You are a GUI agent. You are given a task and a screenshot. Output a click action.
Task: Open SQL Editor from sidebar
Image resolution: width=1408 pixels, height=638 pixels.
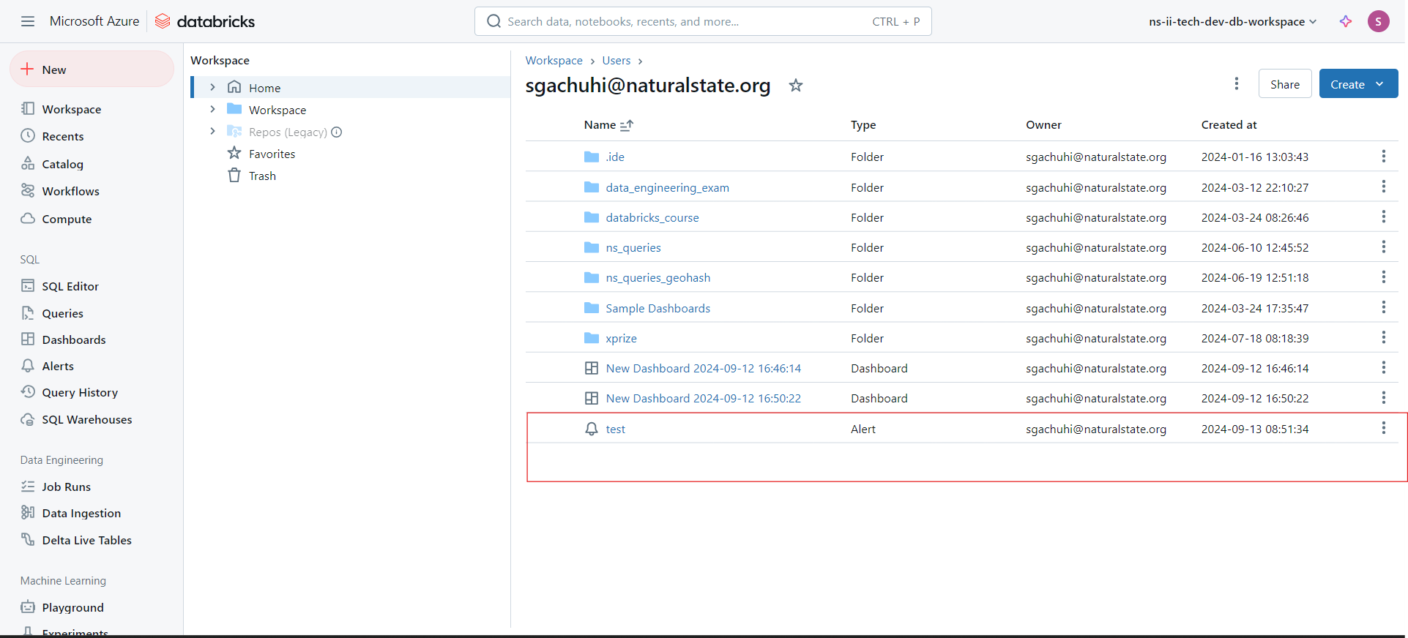[70, 286]
